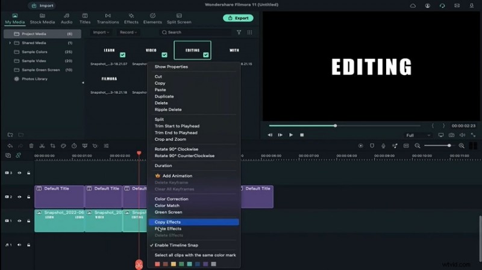Select the scissors split tool
Image resolution: width=482 pixels, height=270 pixels.
pos(42,146)
